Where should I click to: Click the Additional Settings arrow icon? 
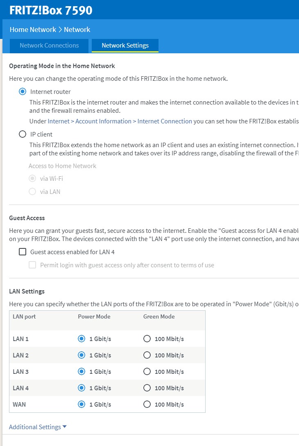click(x=65, y=427)
